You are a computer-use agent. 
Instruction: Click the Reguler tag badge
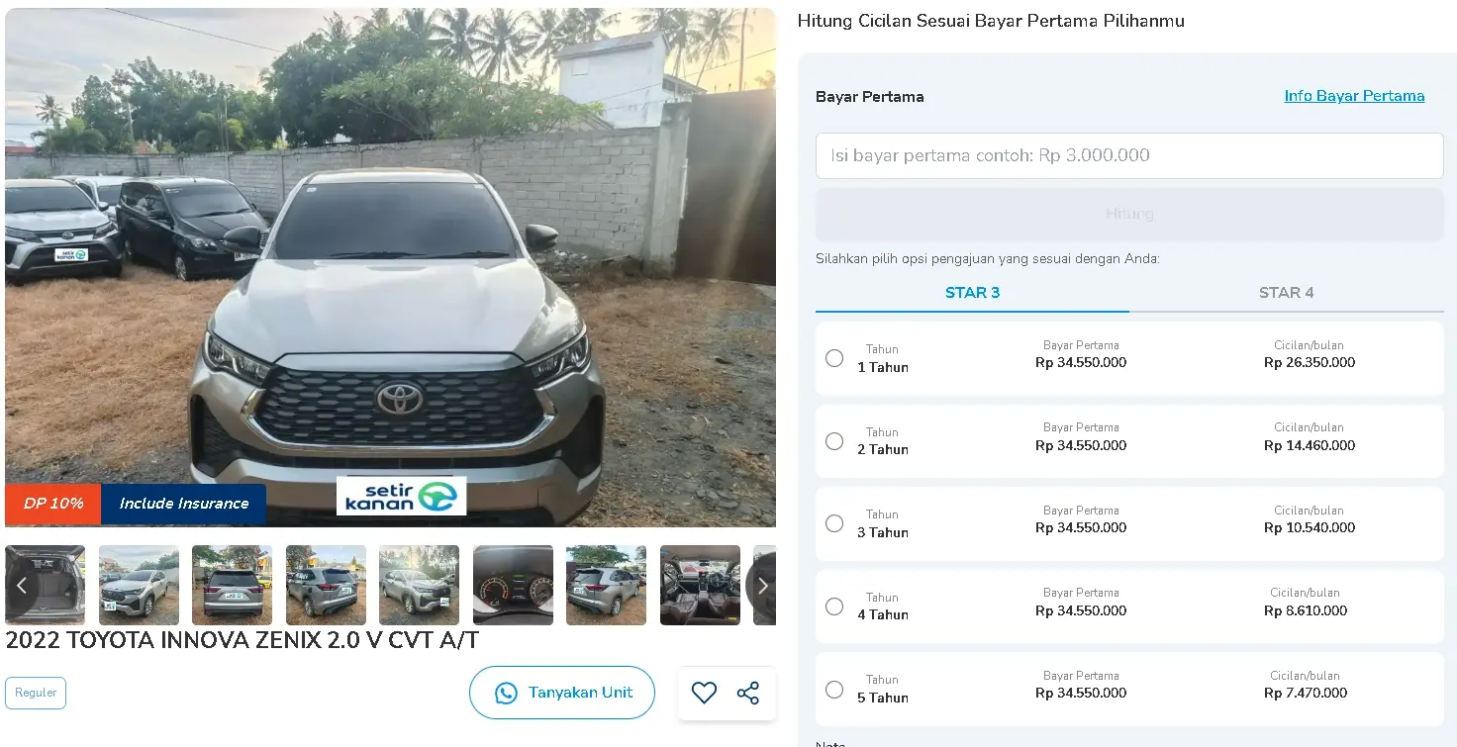[36, 693]
